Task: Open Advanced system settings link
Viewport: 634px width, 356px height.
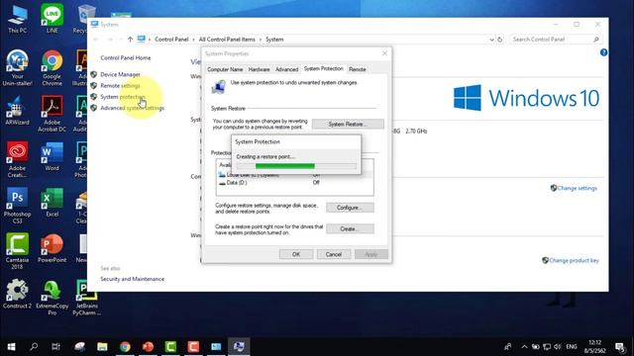Action: 132,108
